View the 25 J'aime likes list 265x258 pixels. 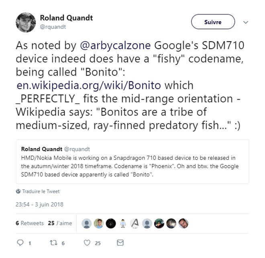[60, 223]
